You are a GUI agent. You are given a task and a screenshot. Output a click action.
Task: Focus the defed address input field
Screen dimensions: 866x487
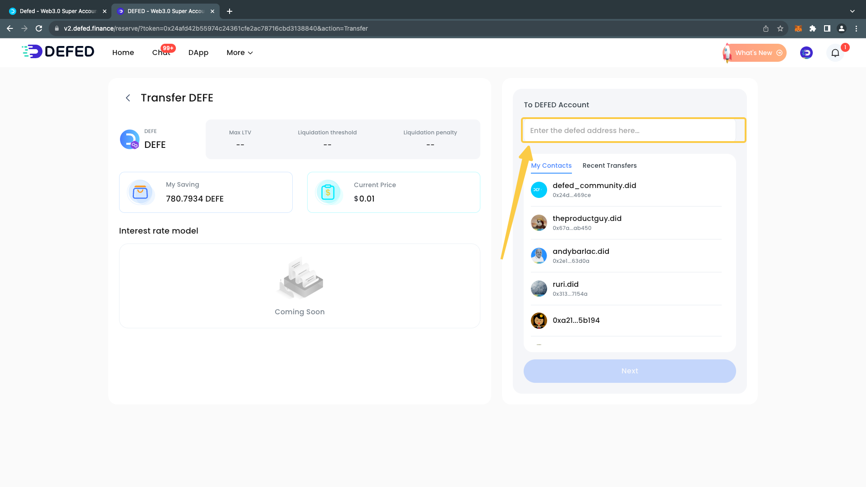630,130
